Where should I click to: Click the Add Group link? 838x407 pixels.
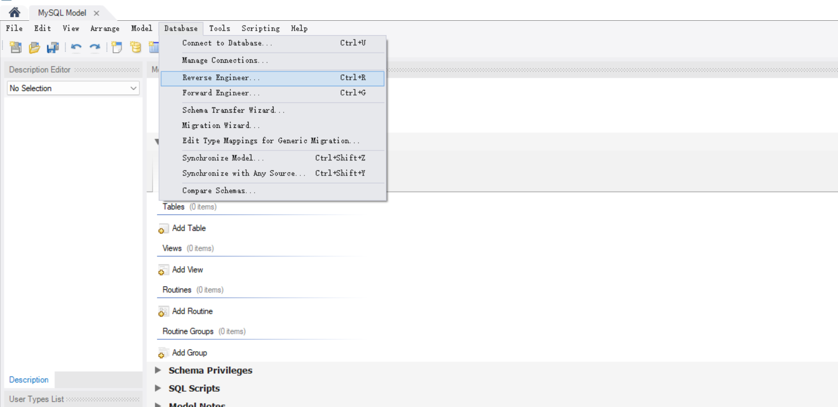[x=190, y=353]
